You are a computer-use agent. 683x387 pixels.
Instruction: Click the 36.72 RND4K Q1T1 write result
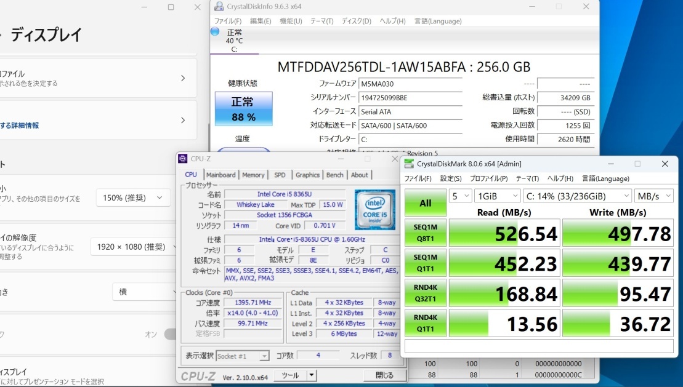point(618,324)
